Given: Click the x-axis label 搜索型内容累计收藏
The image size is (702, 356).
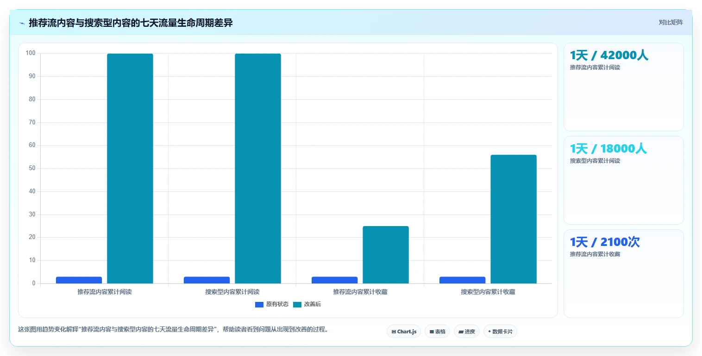Looking at the screenshot, I should pyautogui.click(x=488, y=292).
